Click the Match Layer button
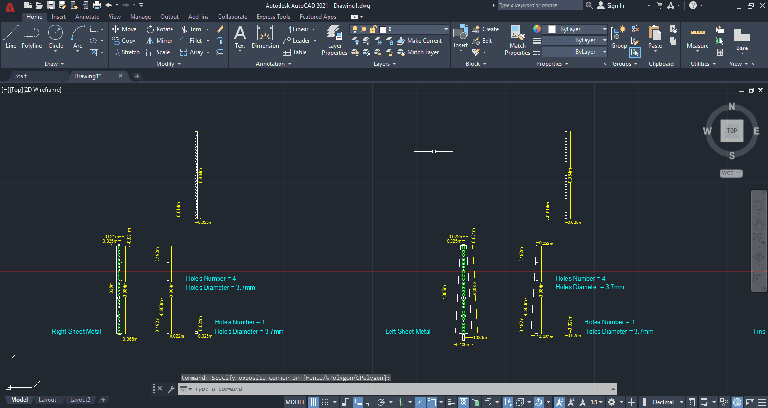 pos(418,52)
